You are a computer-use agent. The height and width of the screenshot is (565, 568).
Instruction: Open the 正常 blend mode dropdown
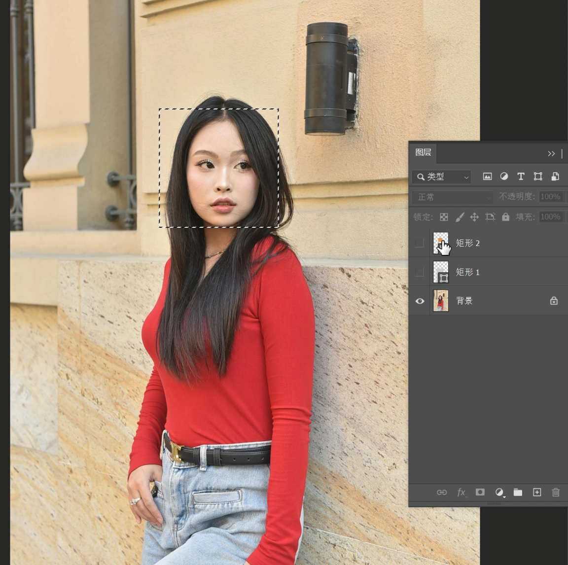point(452,197)
